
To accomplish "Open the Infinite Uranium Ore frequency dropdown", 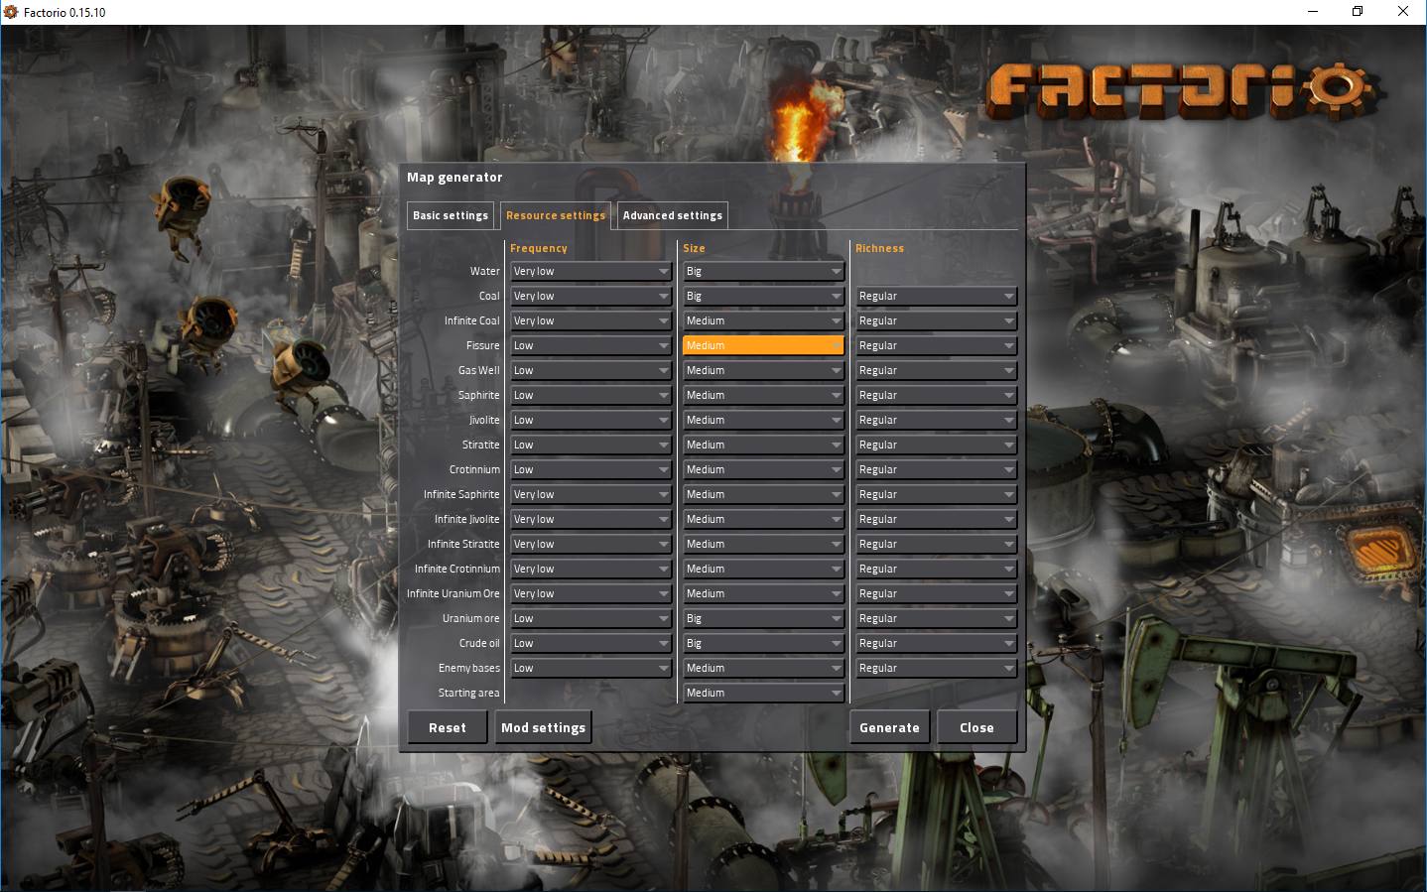I will point(591,593).
